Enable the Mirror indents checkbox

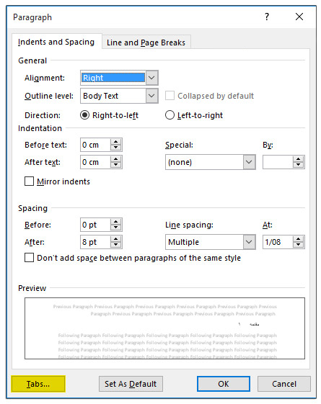(x=29, y=181)
